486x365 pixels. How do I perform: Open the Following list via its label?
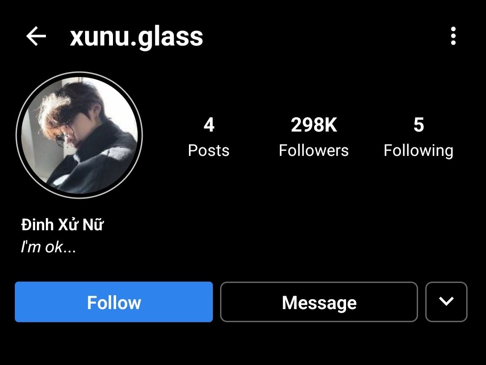(418, 151)
